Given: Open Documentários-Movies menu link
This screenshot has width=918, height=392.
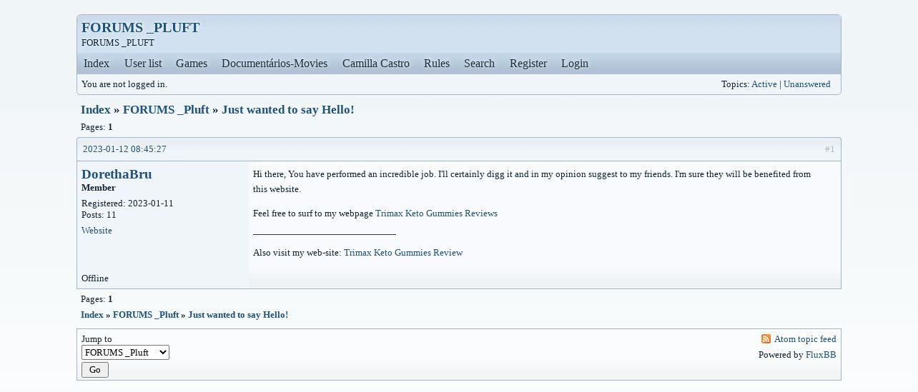Looking at the screenshot, I should pyautogui.click(x=275, y=64).
